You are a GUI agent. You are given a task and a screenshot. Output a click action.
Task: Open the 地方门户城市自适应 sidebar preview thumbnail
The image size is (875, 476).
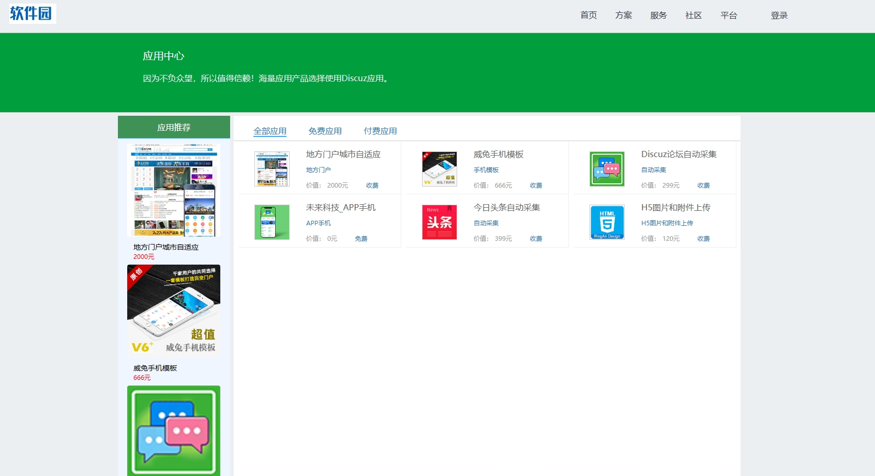(174, 190)
